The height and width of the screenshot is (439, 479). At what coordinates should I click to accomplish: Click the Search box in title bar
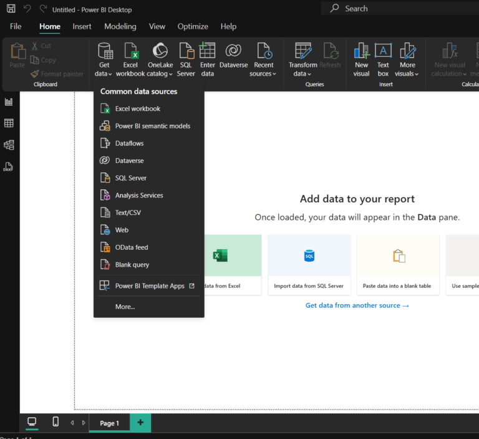(400, 9)
